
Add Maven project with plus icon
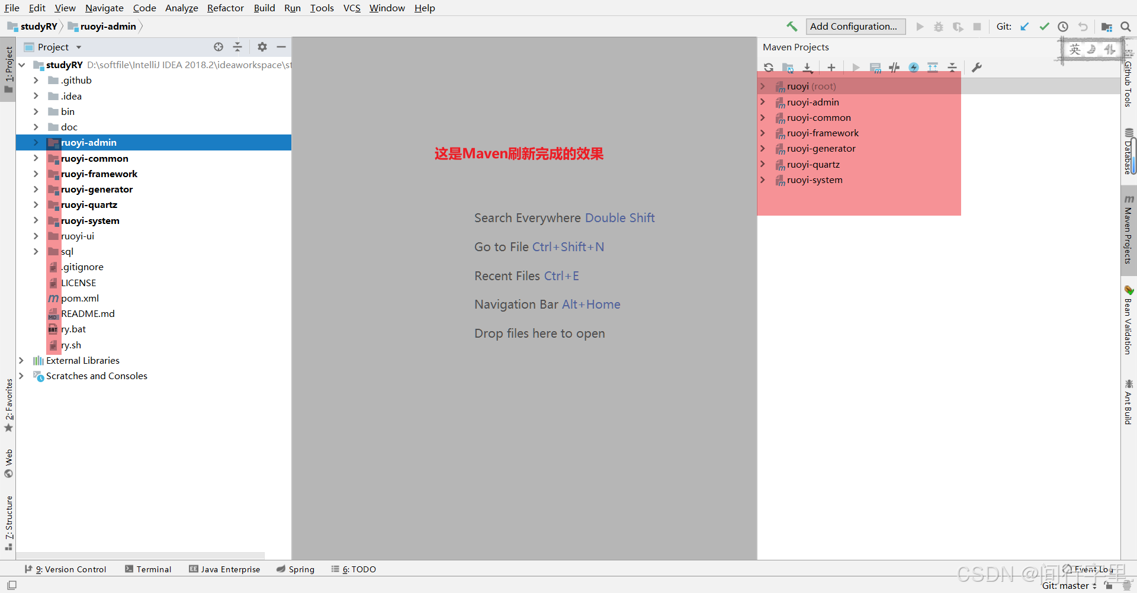click(831, 68)
